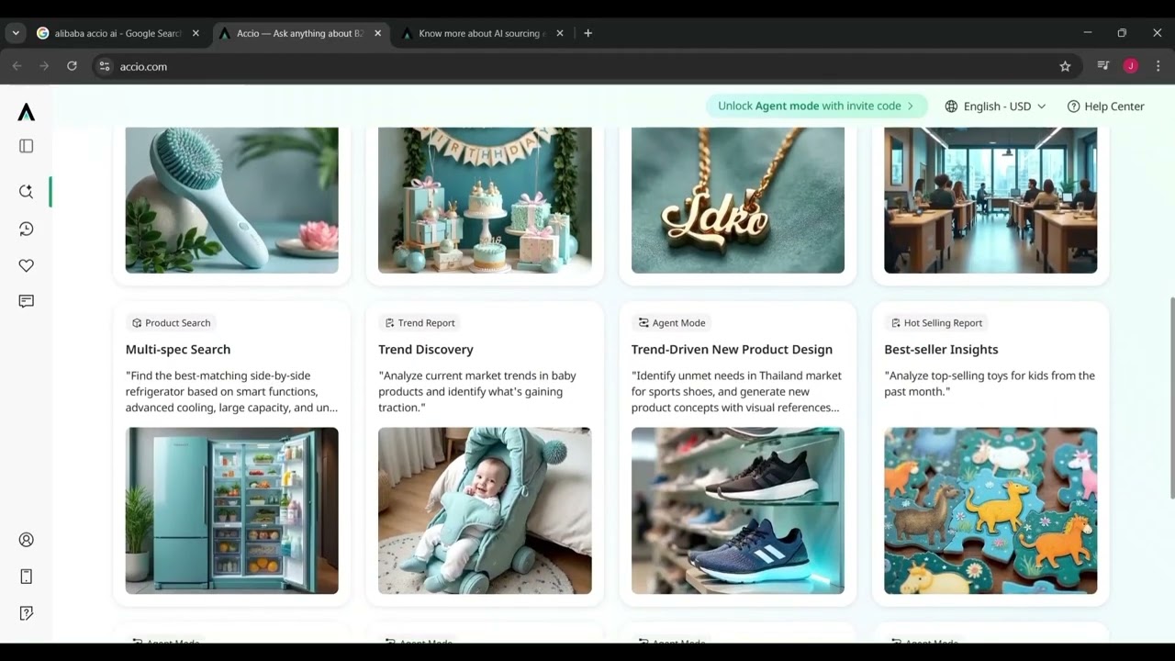The image size is (1175, 661).
Task: Click the birthday party thumbnail image
Action: tap(485, 200)
